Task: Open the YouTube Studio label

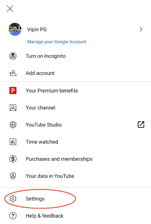Action: (x=44, y=125)
